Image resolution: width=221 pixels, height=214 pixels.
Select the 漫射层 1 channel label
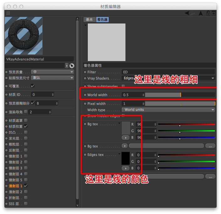pyautogui.click(x=15, y=186)
